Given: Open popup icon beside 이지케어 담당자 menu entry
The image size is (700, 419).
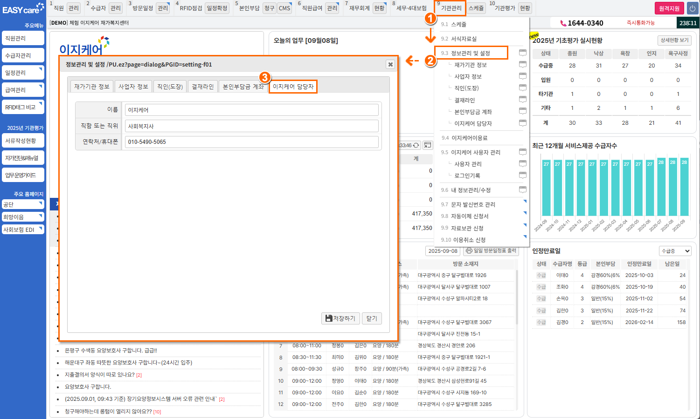Looking at the screenshot, I should (x=523, y=123).
